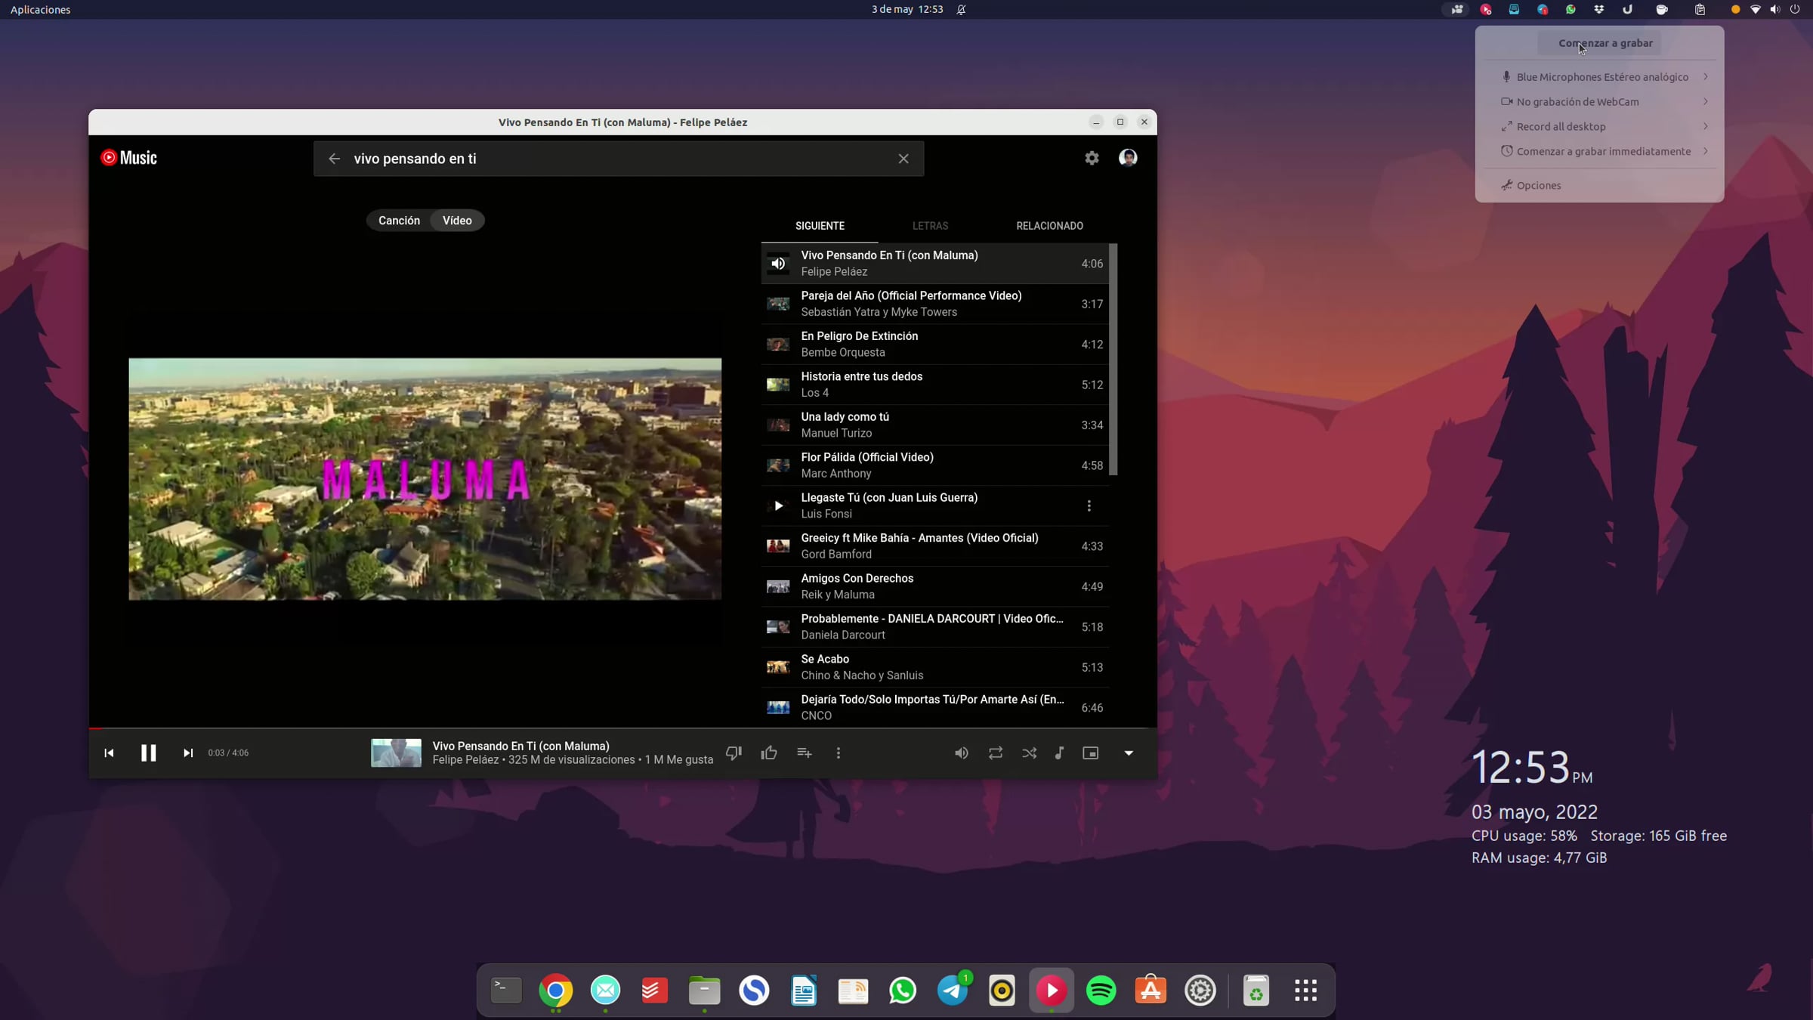Open account avatar menu

coord(1128,157)
